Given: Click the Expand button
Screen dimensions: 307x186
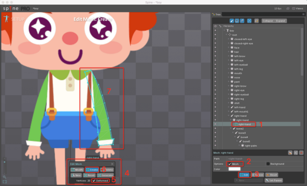Looking at the screenshot, I should pyautogui.click(x=281, y=21).
